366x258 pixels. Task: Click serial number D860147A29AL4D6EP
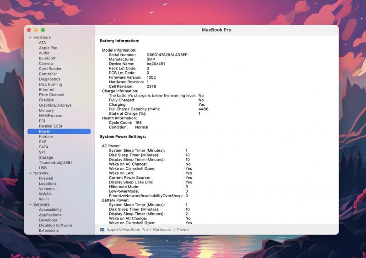coord(167,55)
